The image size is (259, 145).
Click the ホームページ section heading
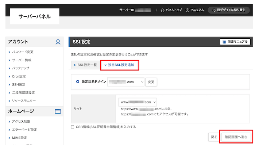[21, 111]
